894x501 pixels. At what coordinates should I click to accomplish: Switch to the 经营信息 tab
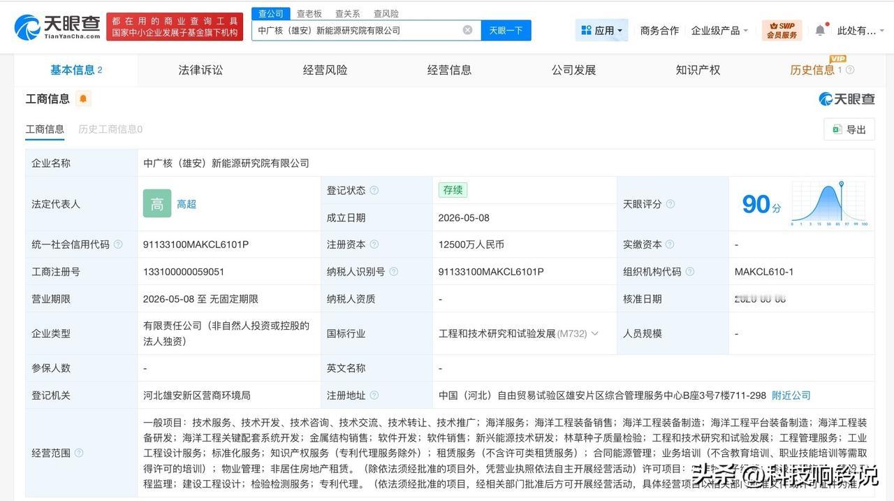pos(449,70)
